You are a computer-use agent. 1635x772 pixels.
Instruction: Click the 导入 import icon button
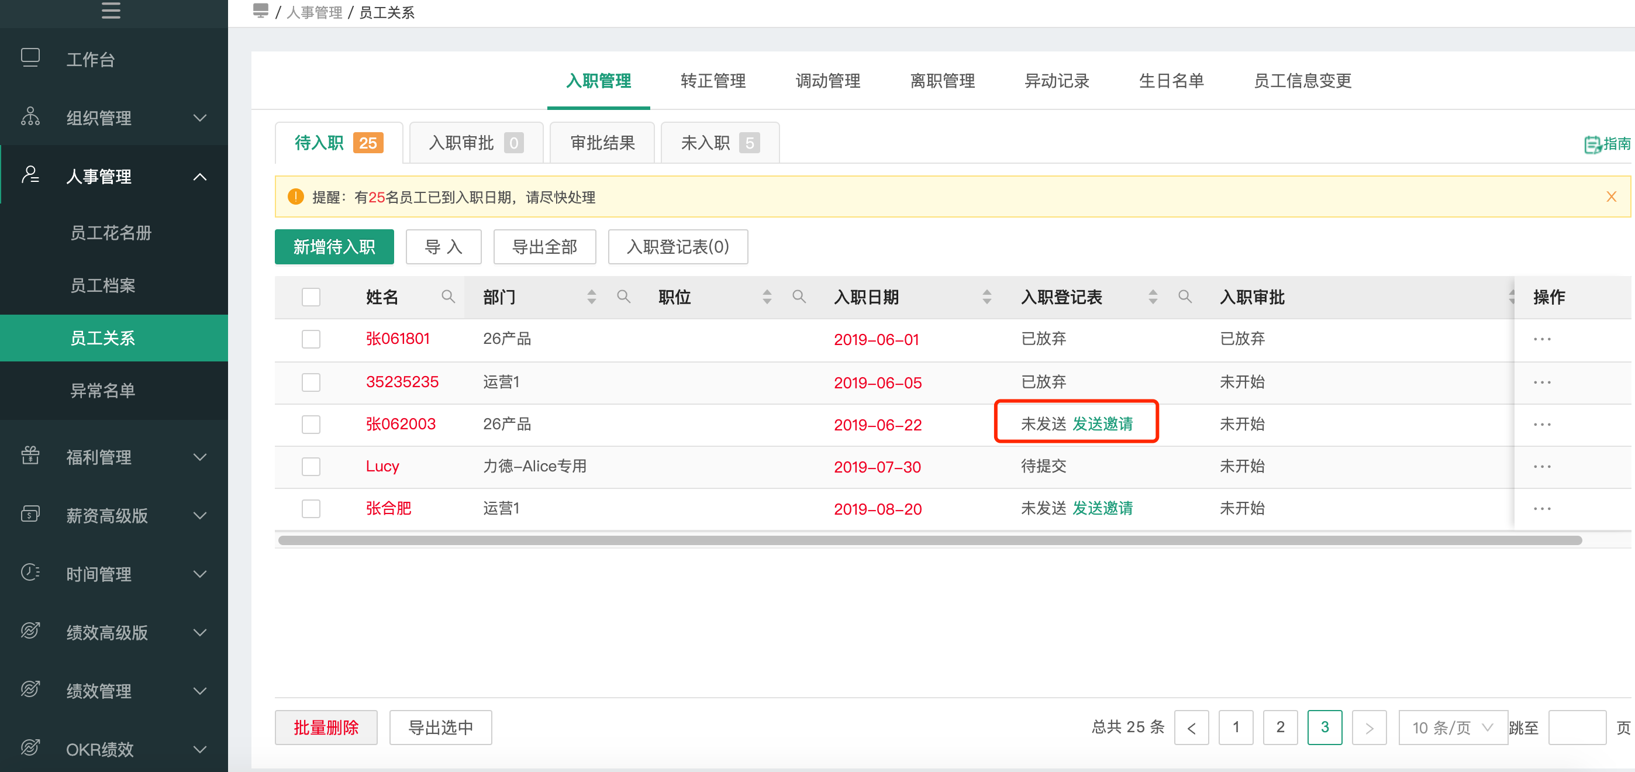coord(440,247)
